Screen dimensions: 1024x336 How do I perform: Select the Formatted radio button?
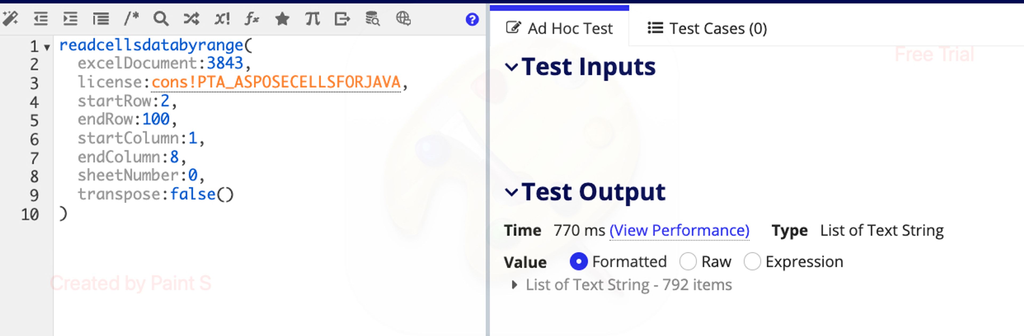pyautogui.click(x=578, y=262)
